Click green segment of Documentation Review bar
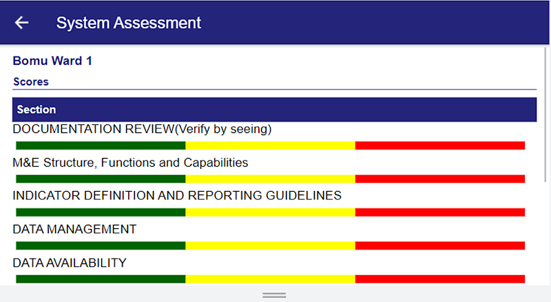The image size is (551, 302). click(x=101, y=145)
